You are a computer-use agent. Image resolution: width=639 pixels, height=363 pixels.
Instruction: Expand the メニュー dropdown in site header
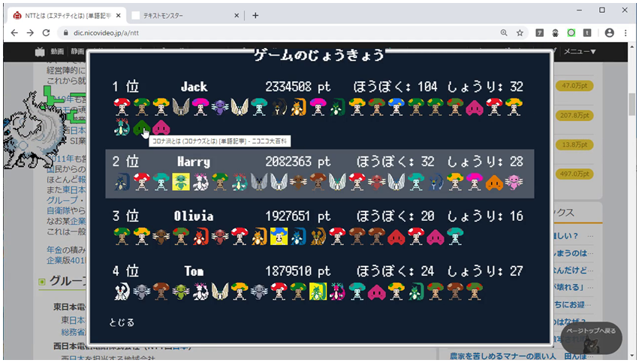[580, 52]
